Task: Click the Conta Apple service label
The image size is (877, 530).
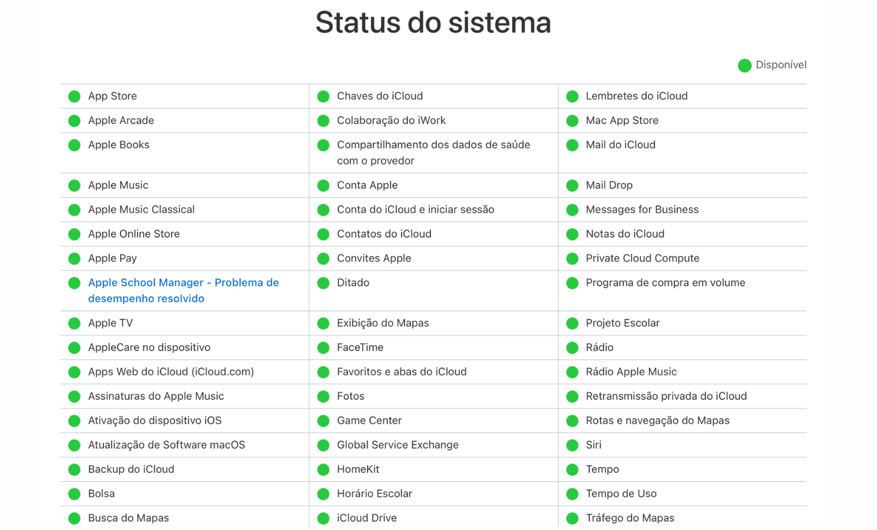Action: pos(367,185)
